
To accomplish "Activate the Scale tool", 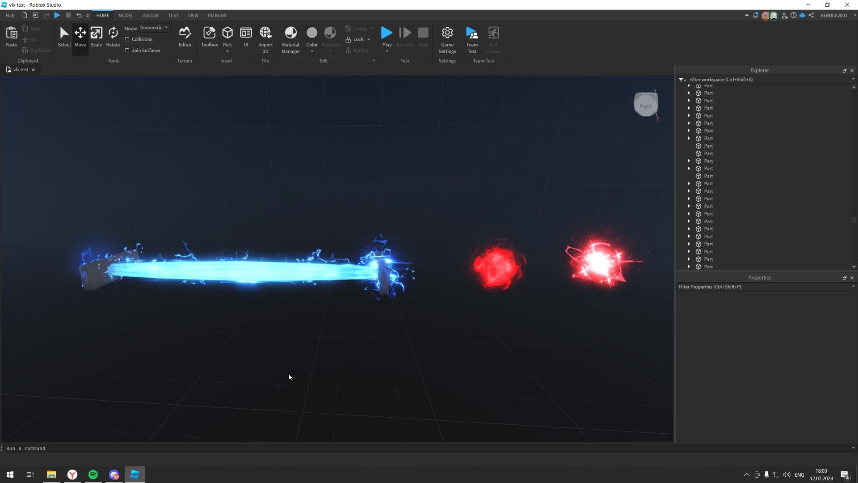I will pyautogui.click(x=96, y=38).
